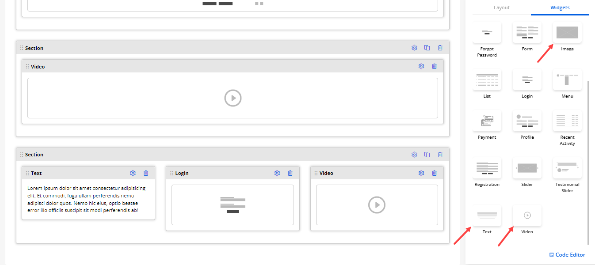Click the play button in the full-width Video widget
Viewport: 595px width, 265px height.
(233, 98)
